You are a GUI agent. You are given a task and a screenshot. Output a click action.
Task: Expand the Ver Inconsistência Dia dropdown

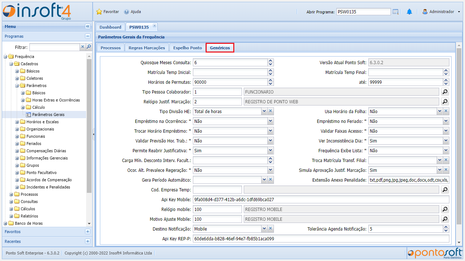446,141
